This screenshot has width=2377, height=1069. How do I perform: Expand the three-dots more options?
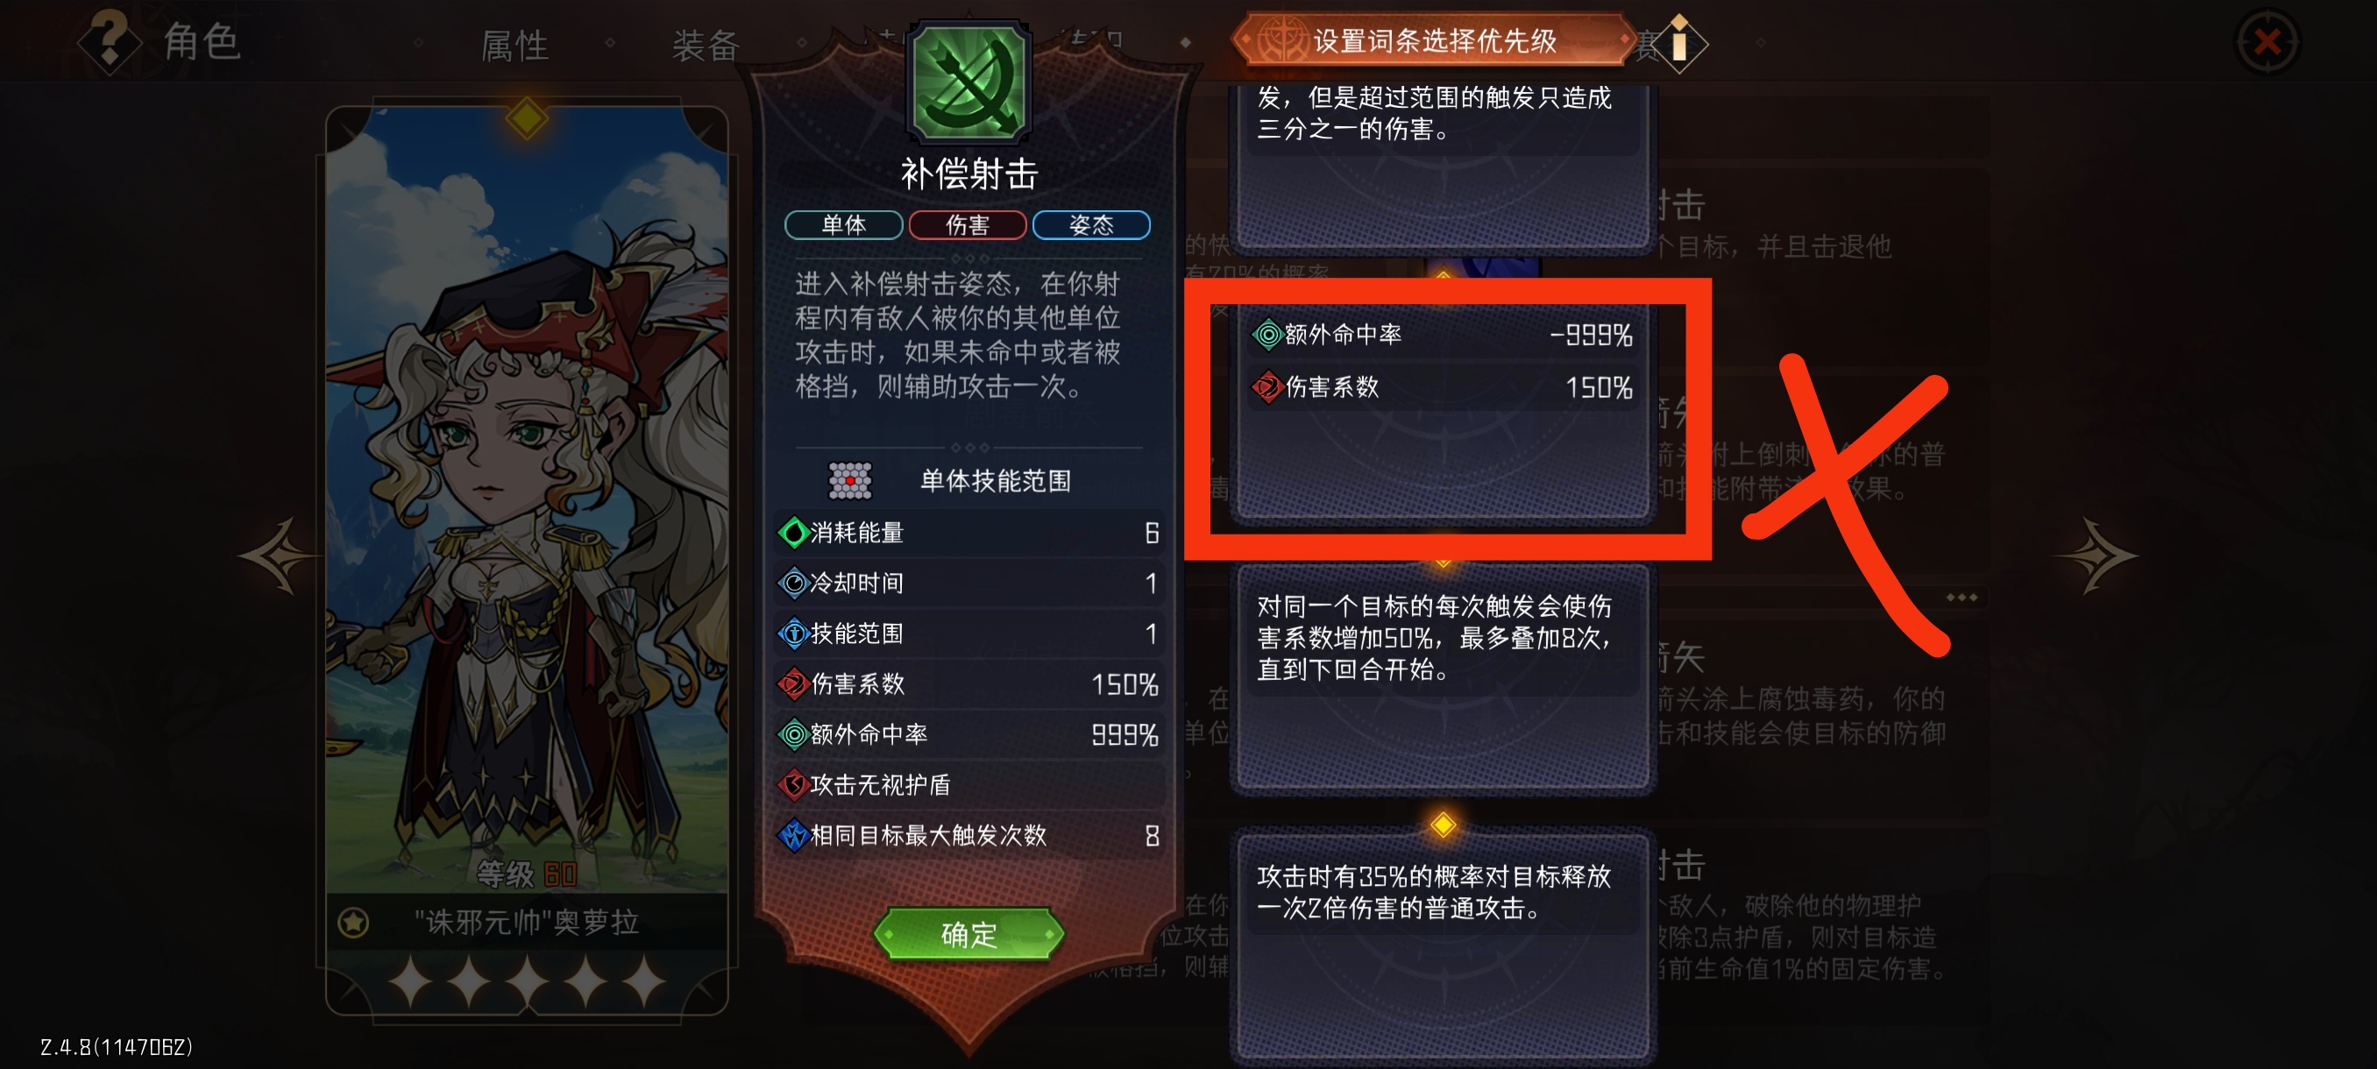coord(1961,598)
